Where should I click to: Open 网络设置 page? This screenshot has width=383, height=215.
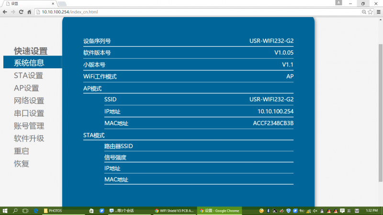point(29,101)
